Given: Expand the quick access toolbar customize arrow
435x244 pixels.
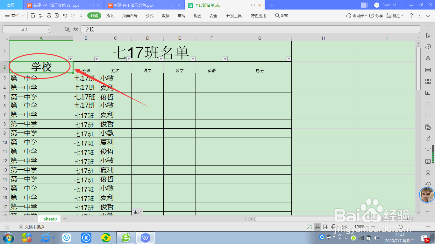Looking at the screenshot, I should click(x=81, y=16).
